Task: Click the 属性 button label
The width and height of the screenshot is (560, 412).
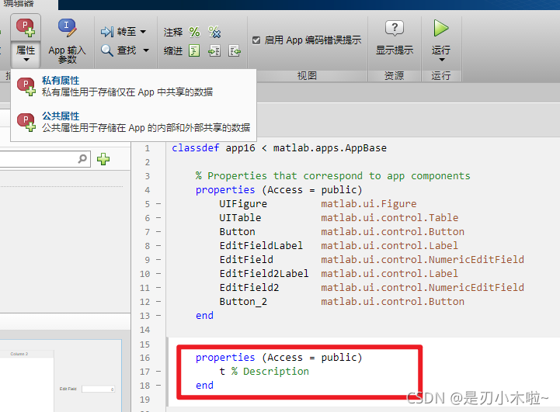Action: tap(26, 50)
